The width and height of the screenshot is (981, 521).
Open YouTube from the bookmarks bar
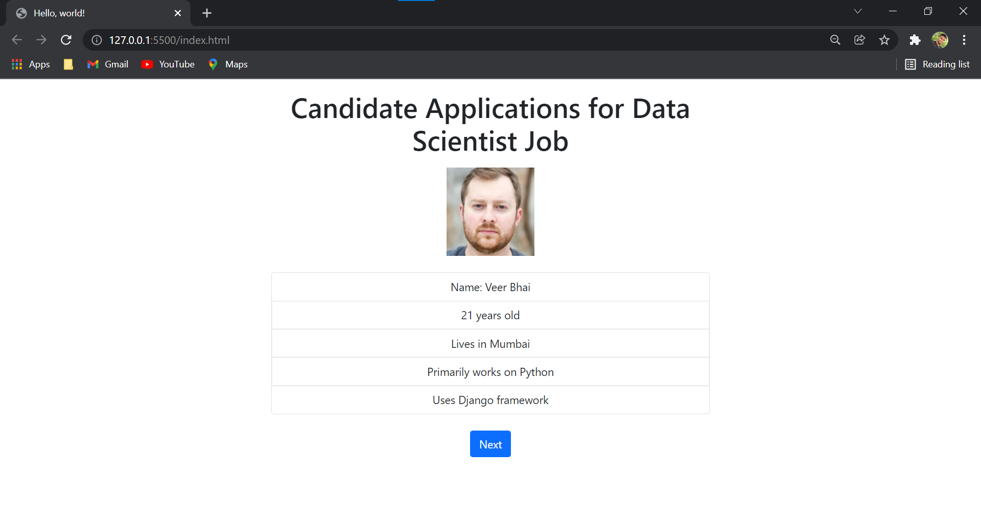(x=168, y=64)
